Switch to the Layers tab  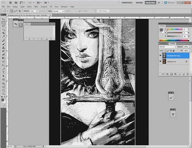tap(172, 44)
